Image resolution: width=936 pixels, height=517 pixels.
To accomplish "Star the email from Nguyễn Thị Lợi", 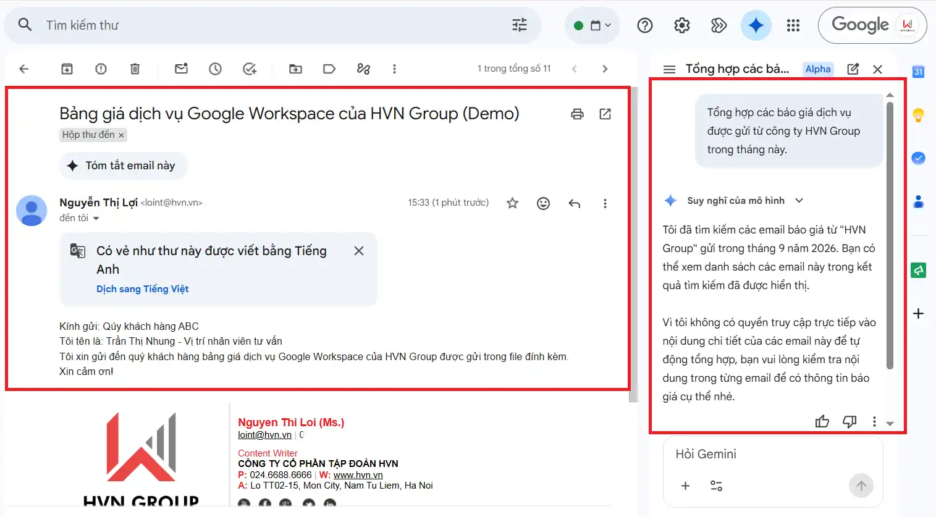I will tap(512, 203).
